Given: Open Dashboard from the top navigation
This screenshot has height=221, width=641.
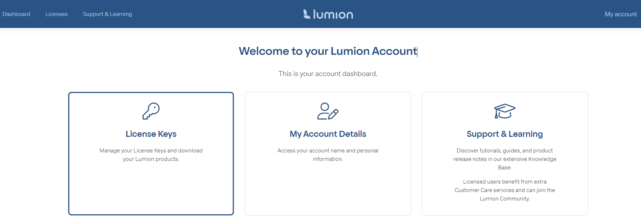Looking at the screenshot, I should coord(16,14).
